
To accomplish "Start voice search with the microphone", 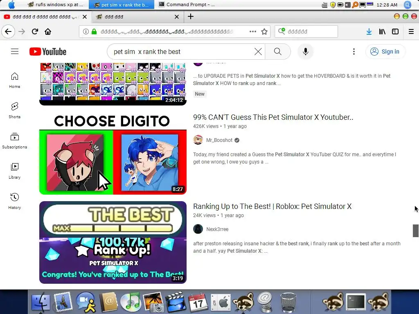I will tap(305, 52).
